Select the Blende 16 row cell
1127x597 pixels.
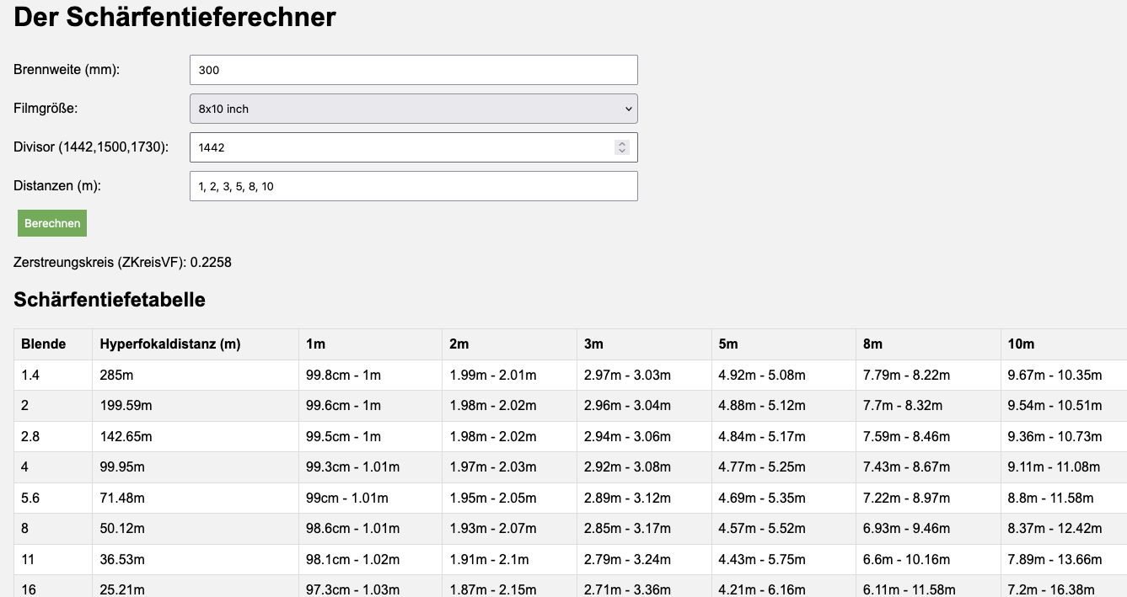point(29,589)
